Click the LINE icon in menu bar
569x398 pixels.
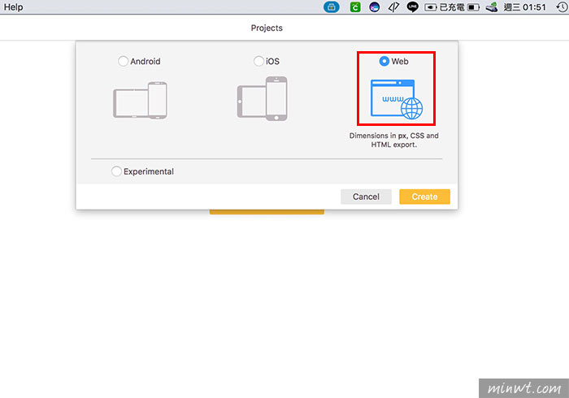412,6
